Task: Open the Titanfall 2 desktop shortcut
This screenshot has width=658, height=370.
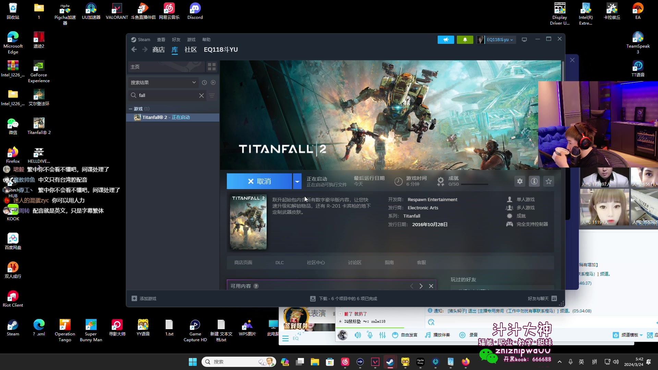Action: click(x=39, y=126)
